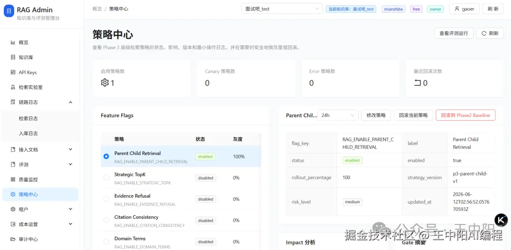Click the 成本运营 icon in sidebar

(13, 224)
